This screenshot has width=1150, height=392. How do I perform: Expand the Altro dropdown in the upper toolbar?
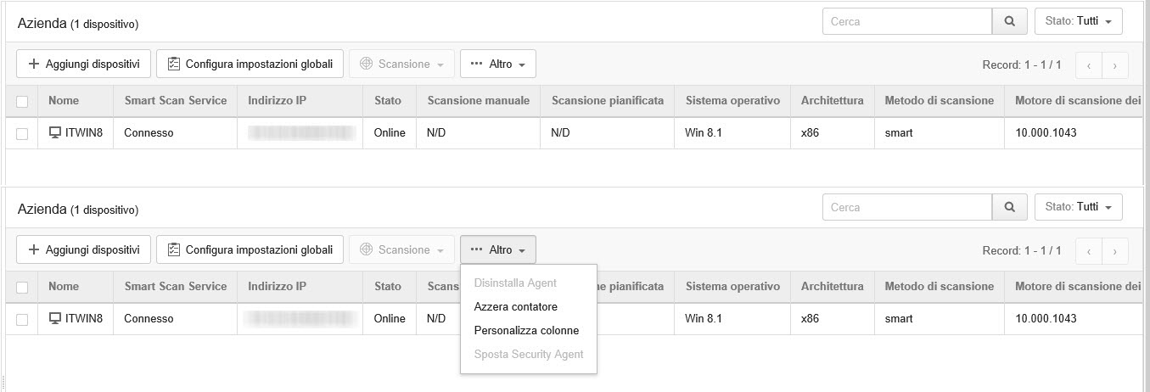coord(498,64)
